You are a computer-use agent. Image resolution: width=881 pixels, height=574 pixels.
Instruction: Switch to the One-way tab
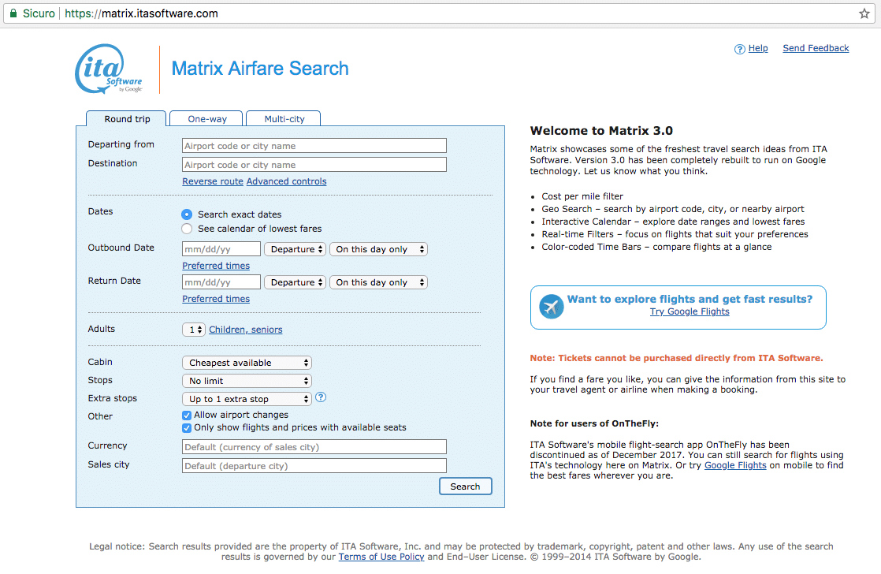point(206,118)
